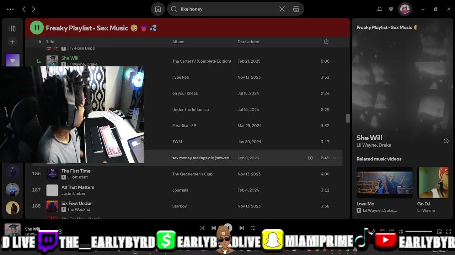Open artist 'The Weeknd'
The width and height of the screenshot is (455, 255).
coord(79,210)
